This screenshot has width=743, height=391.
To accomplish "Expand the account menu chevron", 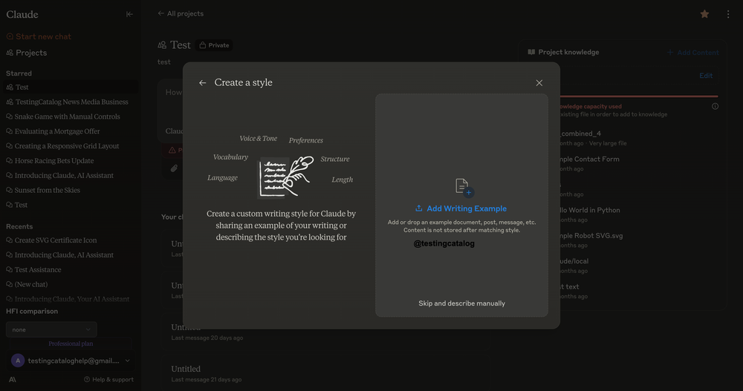I will coord(128,361).
